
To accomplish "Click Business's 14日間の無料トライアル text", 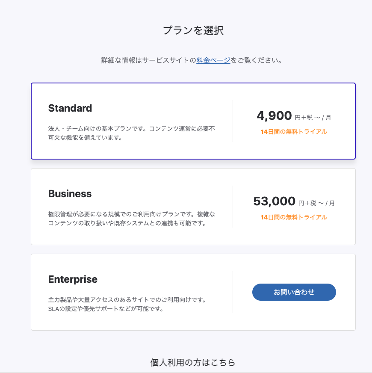I will click(294, 217).
